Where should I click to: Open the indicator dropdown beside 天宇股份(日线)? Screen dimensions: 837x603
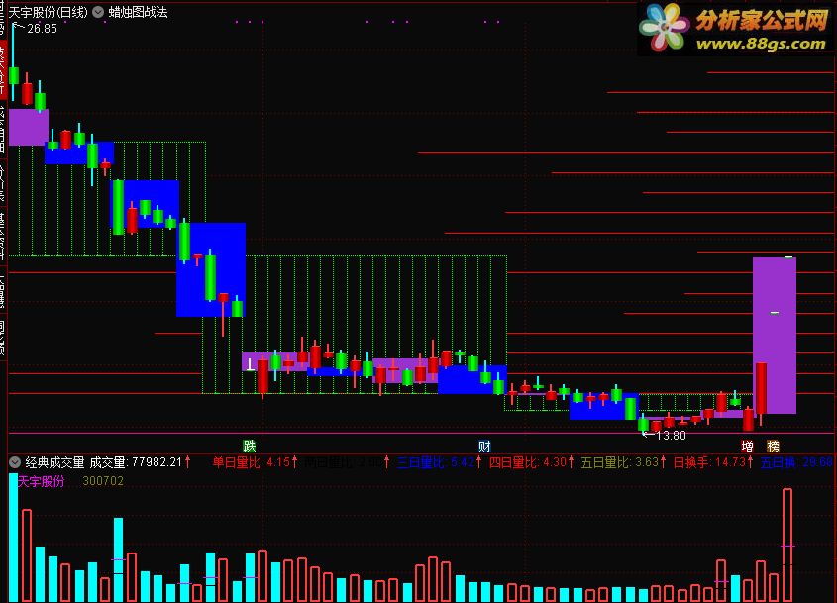point(98,12)
